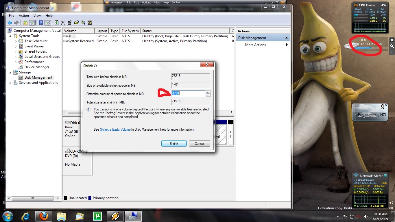Screen dimensions: 395x222
Task: Click the volume speaker icon in system tray
Action: pyautogui.click(x=366, y=217)
